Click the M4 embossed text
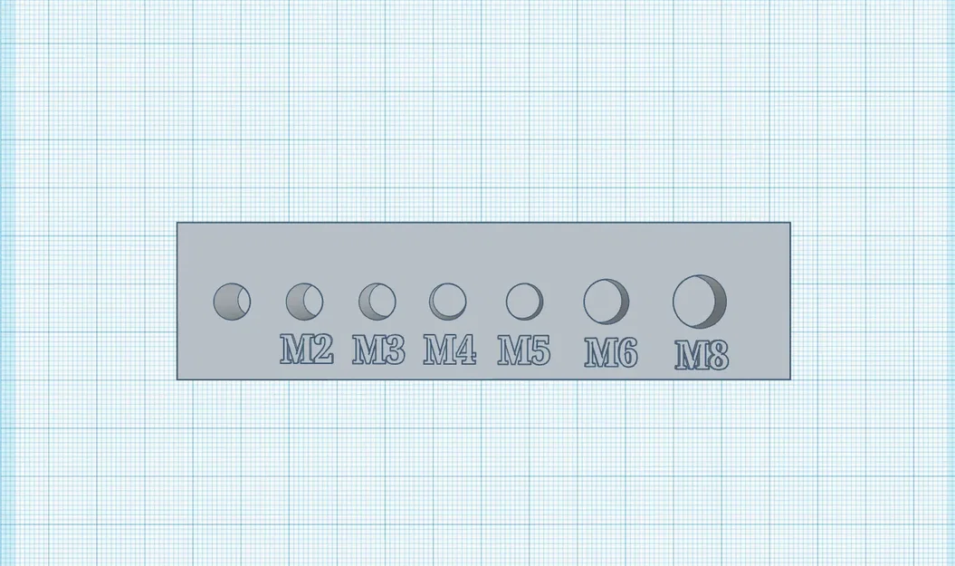The image size is (955, 566). coord(450,350)
